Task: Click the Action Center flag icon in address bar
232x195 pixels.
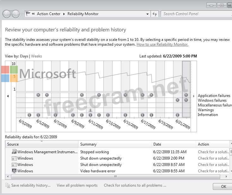Action: click(x=28, y=14)
